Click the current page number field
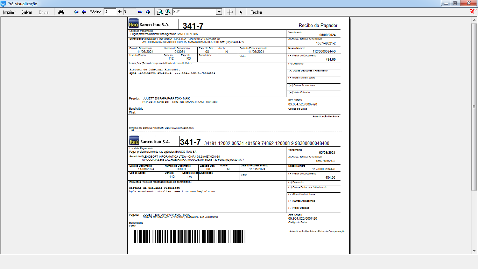The image size is (478, 269). 110,12
